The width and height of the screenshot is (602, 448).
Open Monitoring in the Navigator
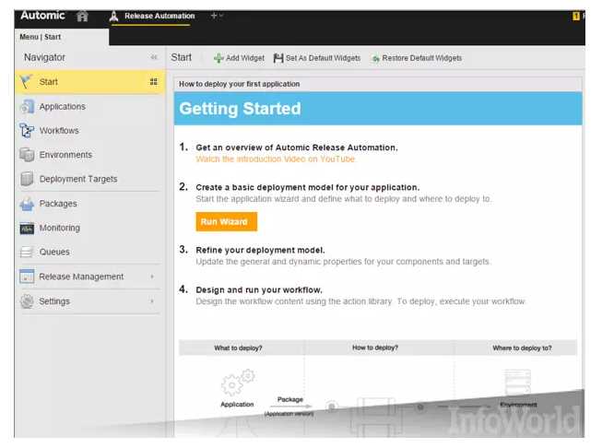[60, 228]
